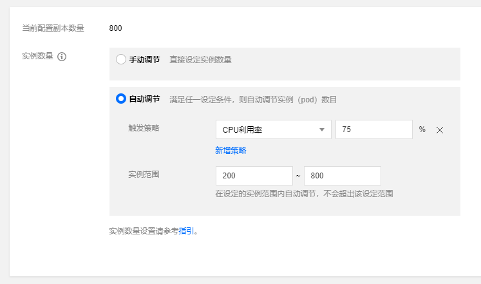Click the 当前配置副本数量 label
481x284 pixels.
[x=53, y=28]
